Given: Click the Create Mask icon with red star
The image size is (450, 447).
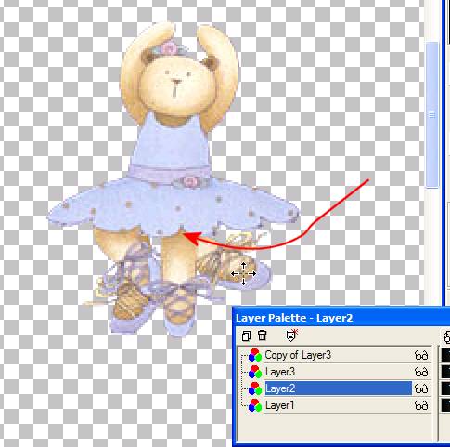Looking at the screenshot, I should click(291, 335).
